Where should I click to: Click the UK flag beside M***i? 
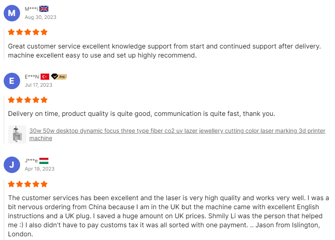(x=44, y=9)
